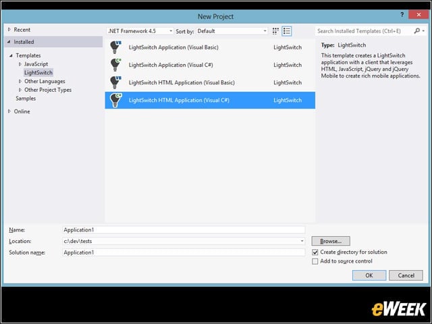Select the Samples tree item
432x324 pixels.
coord(26,99)
